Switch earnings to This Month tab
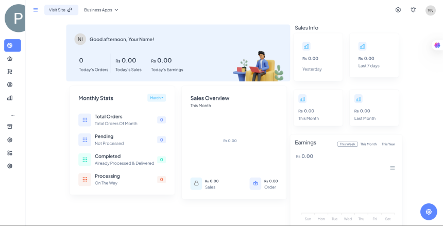This screenshot has height=226, width=443. pyautogui.click(x=368, y=144)
